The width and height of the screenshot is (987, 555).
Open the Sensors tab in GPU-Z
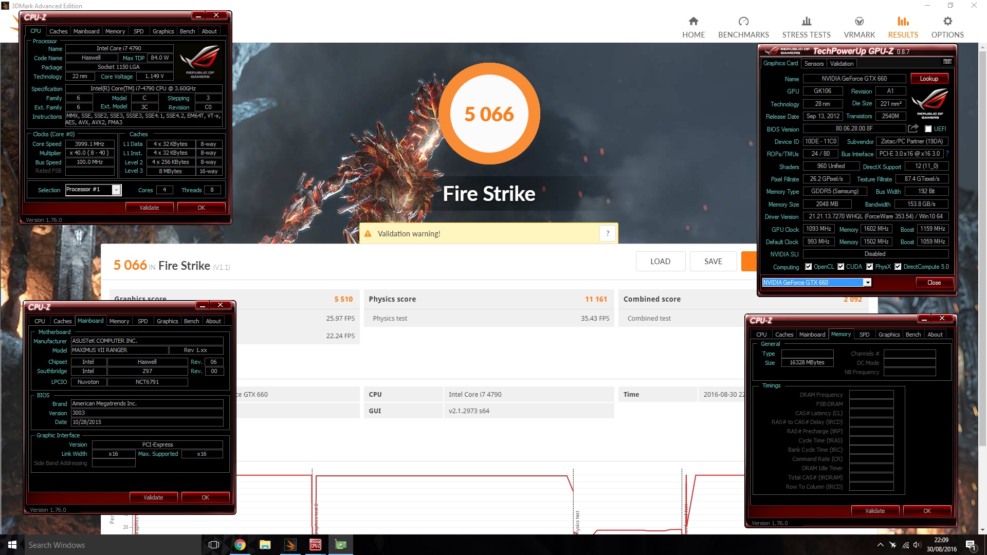coord(814,64)
